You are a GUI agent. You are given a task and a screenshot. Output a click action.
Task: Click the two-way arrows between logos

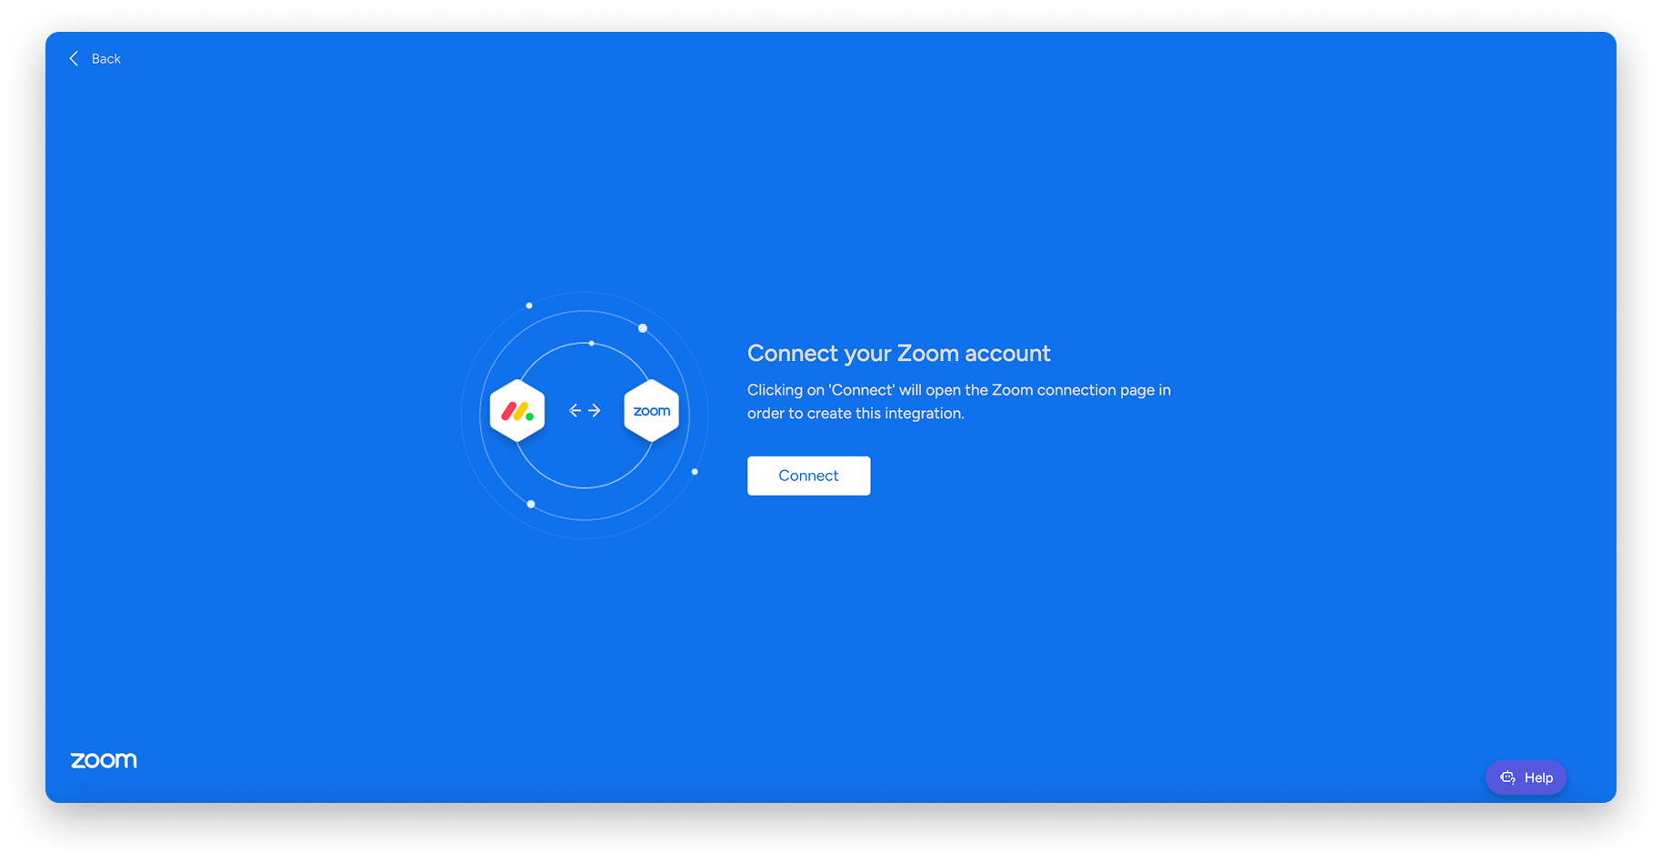click(x=585, y=411)
